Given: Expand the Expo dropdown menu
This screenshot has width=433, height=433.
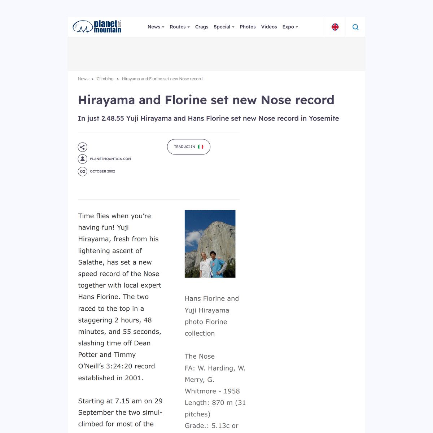Looking at the screenshot, I should coord(290,27).
